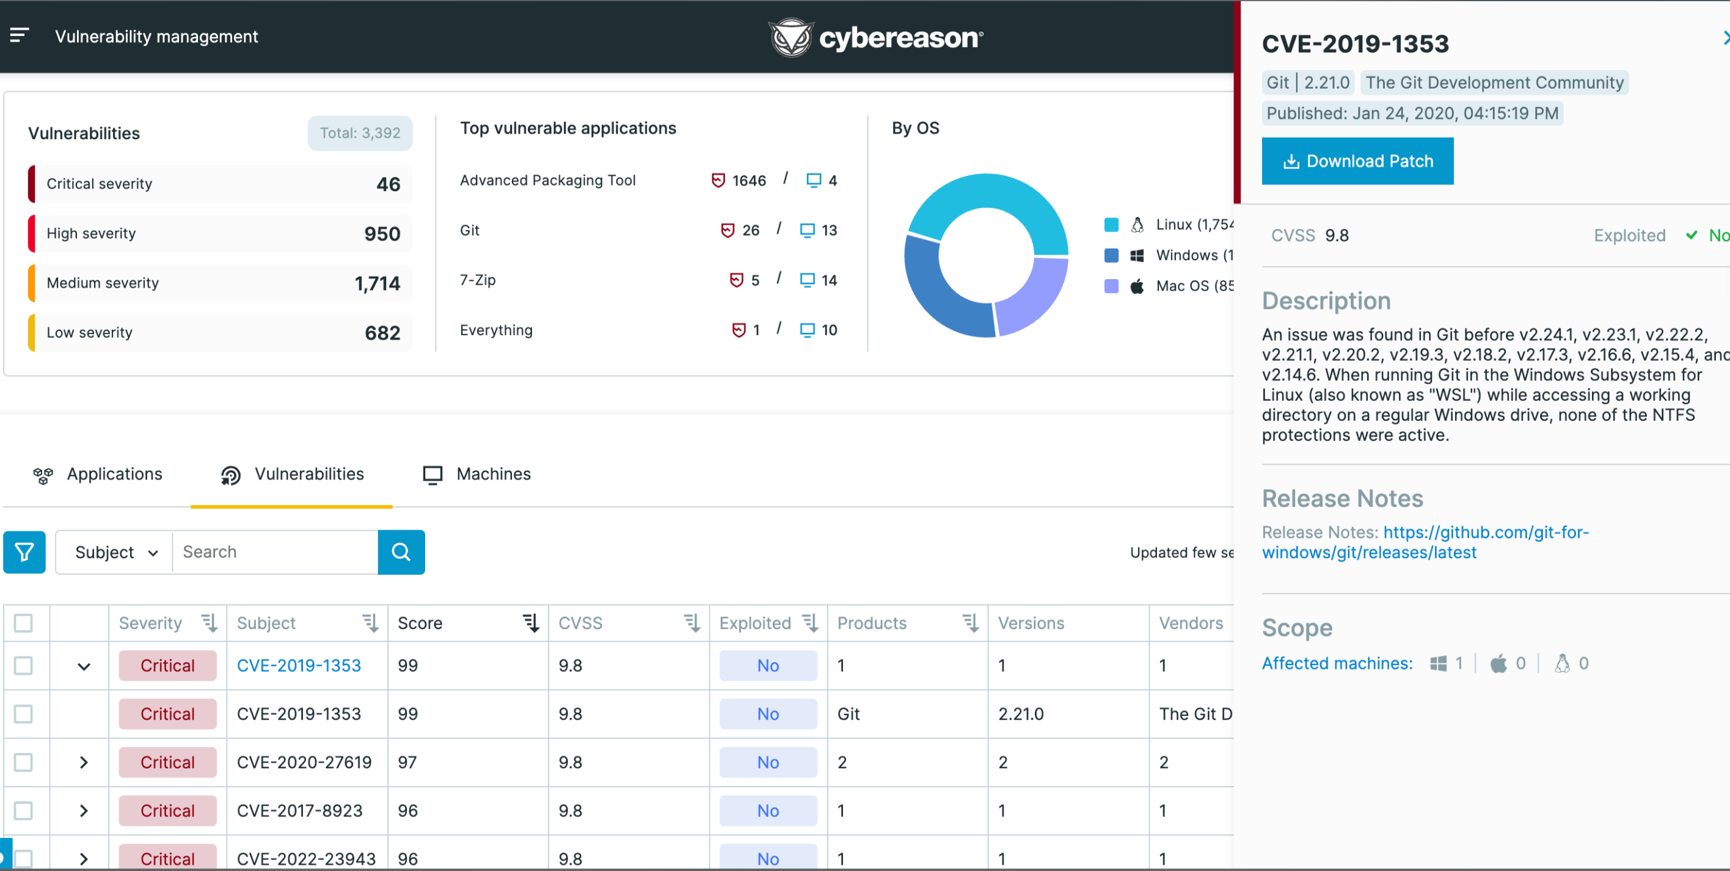Check the first CVE-2019-1353 row checkbox
Viewport: 1730px width, 871px height.
pyautogui.click(x=23, y=666)
